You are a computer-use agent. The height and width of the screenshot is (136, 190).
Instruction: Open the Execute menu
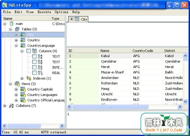coord(44,12)
